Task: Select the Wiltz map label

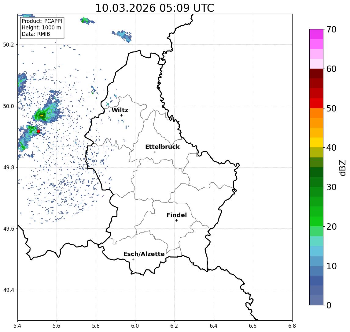Action: point(120,110)
